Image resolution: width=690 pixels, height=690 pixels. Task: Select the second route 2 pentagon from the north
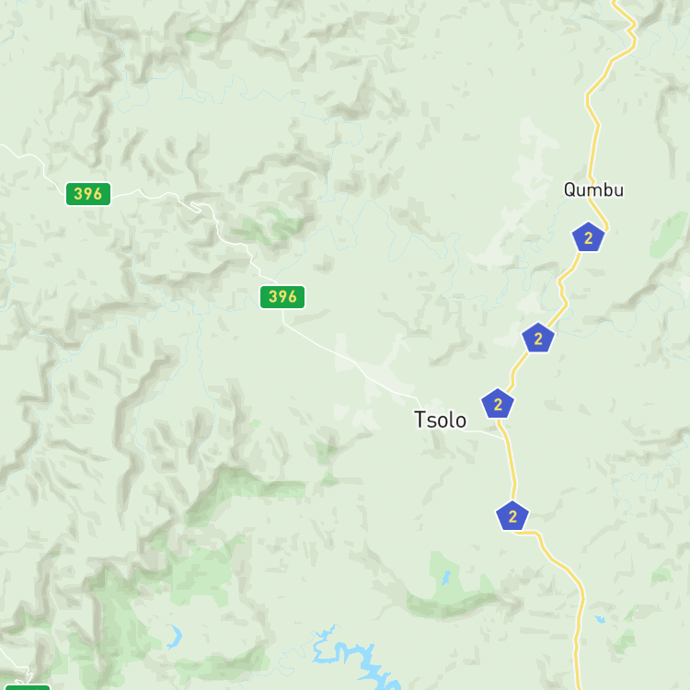(538, 338)
